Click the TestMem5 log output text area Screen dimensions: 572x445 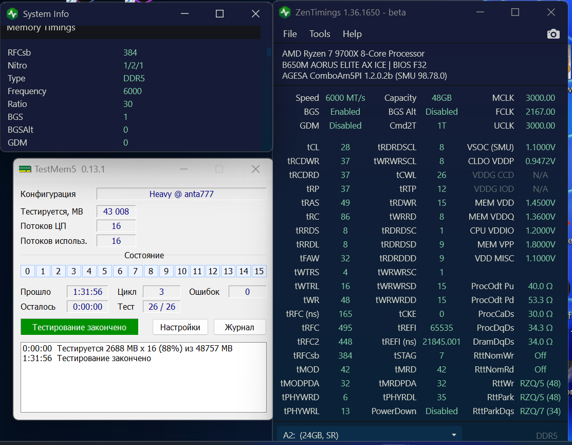tap(143, 377)
